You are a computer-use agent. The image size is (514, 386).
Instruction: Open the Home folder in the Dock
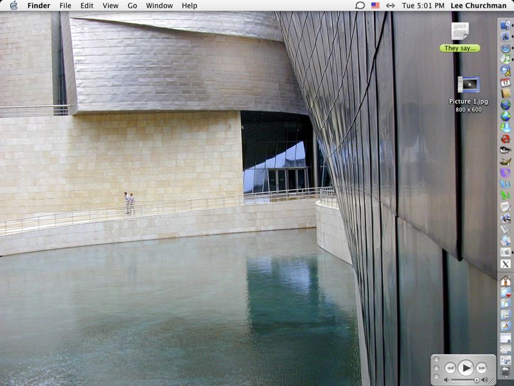pos(506,281)
